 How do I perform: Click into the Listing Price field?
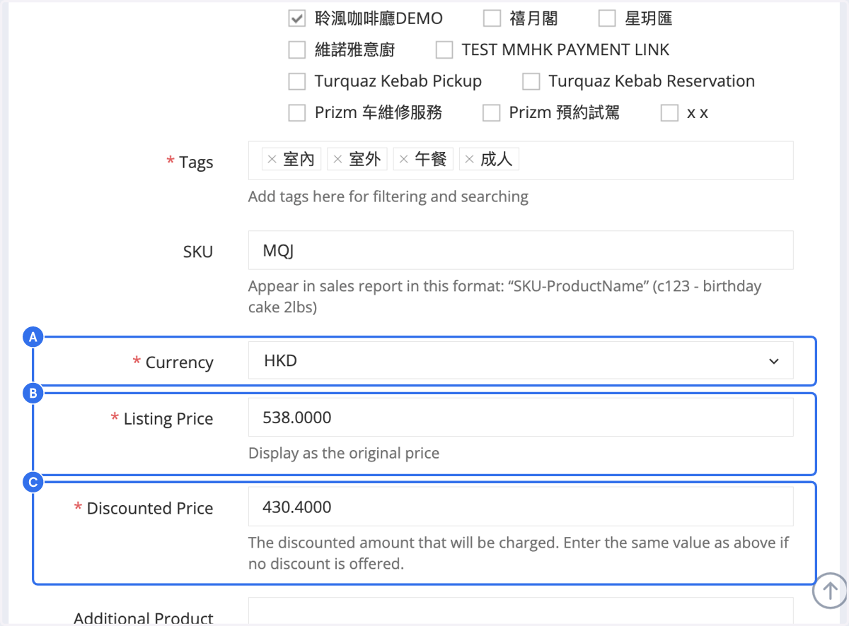click(x=521, y=418)
